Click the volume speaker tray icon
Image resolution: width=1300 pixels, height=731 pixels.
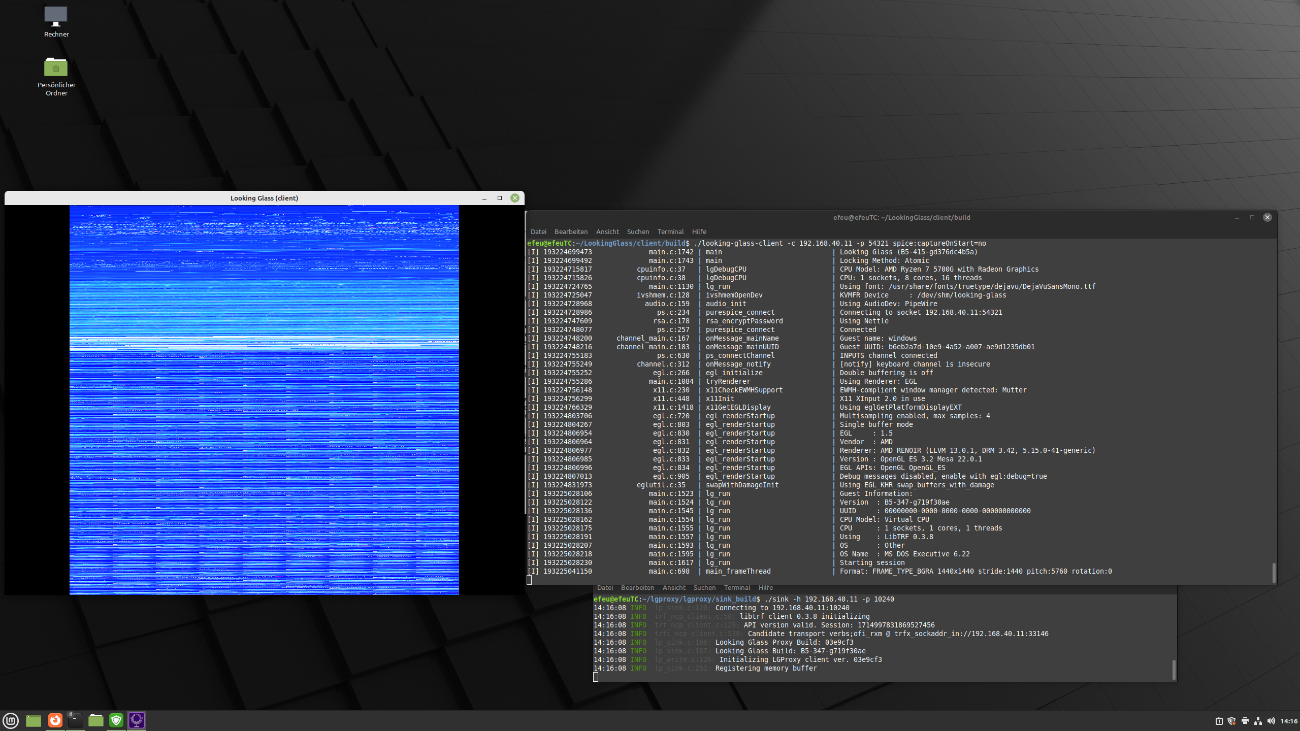coord(1271,721)
